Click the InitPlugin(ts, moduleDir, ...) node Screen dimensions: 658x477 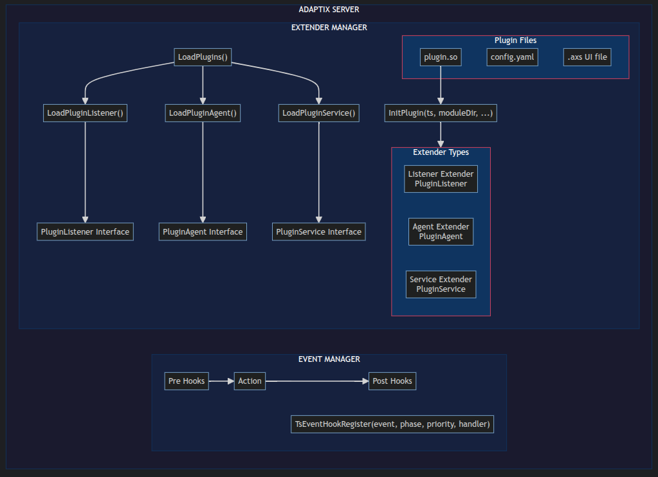coord(441,113)
